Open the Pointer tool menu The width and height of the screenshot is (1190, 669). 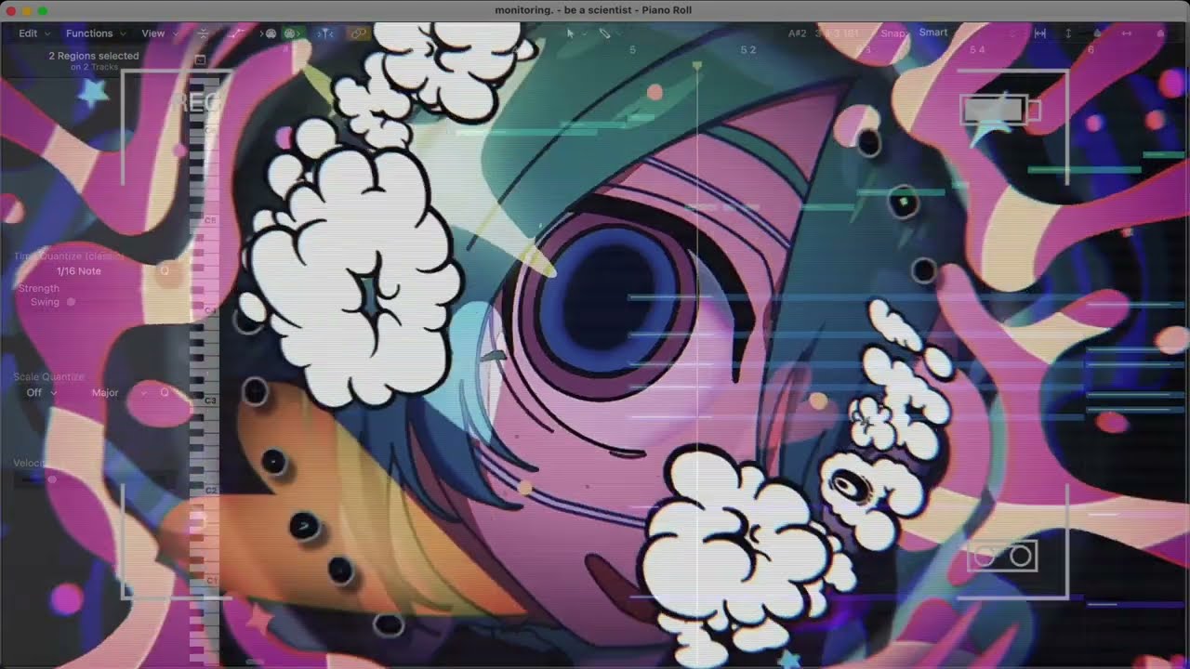[x=576, y=33]
